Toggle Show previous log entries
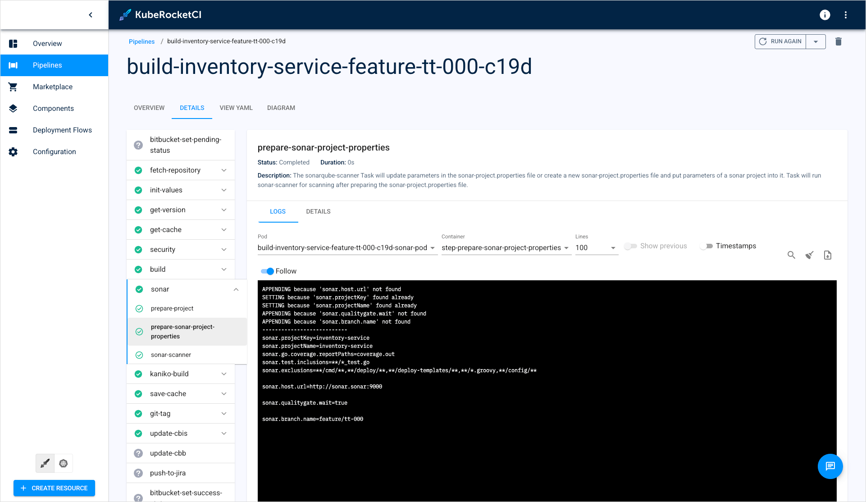This screenshot has width=866, height=502. point(631,246)
